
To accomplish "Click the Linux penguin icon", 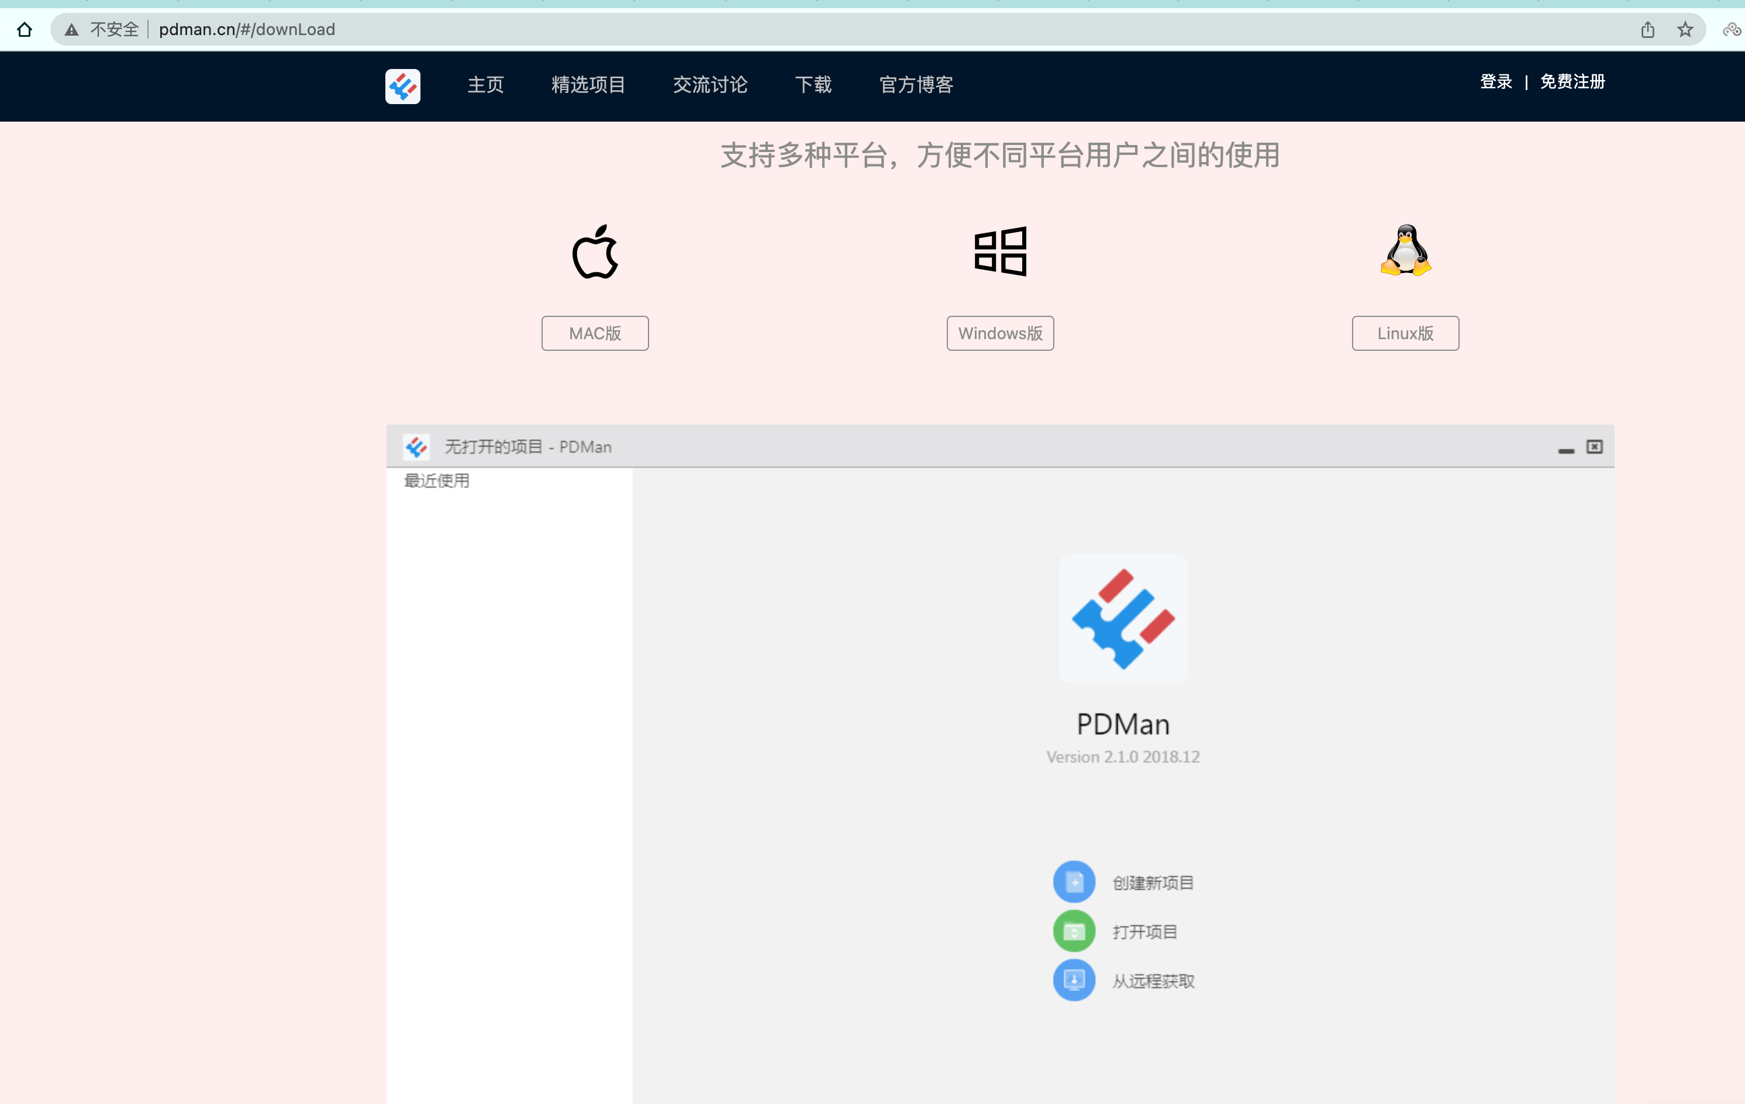I will [x=1406, y=250].
